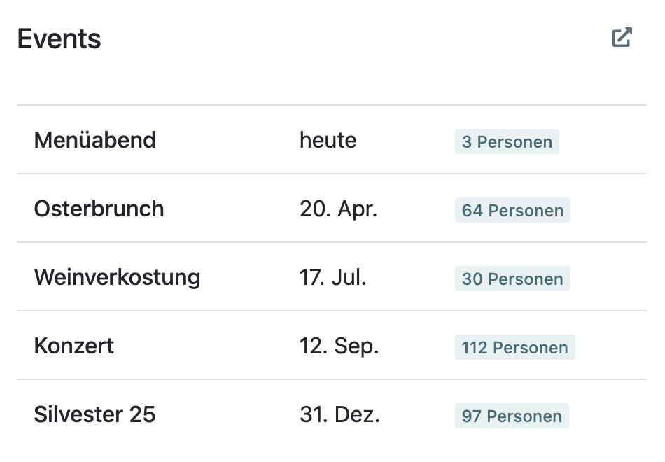Viewport: 665px width, 462px height.
Task: Click the 3 Personen badge
Action: click(507, 141)
